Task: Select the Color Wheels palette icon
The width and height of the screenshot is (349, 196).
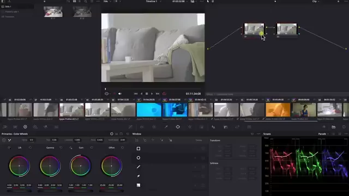Action: pyautogui.click(x=25, y=127)
